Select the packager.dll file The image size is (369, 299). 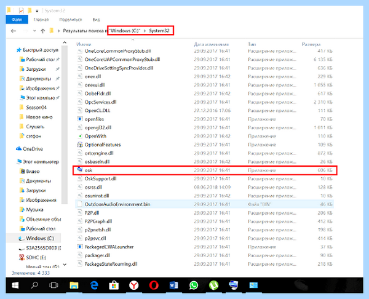pos(205,255)
